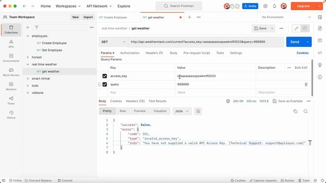
Task: Click Save as Example
Action: 288,101
